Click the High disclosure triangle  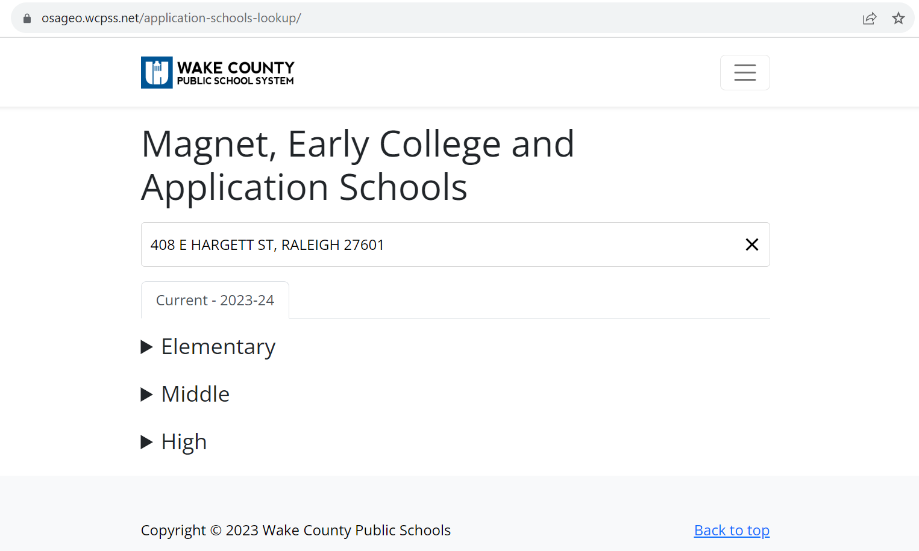pos(146,442)
